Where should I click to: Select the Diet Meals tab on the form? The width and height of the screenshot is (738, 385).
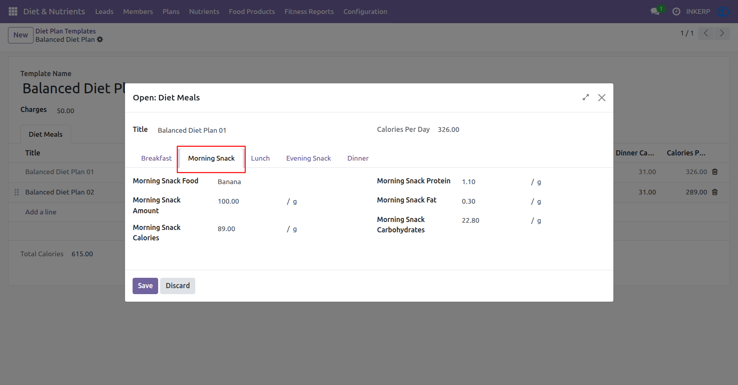tap(46, 134)
